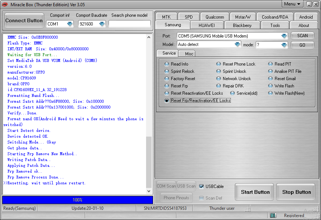Select the Service(old) option
This screenshot has height=220, width=321.
(244, 93)
